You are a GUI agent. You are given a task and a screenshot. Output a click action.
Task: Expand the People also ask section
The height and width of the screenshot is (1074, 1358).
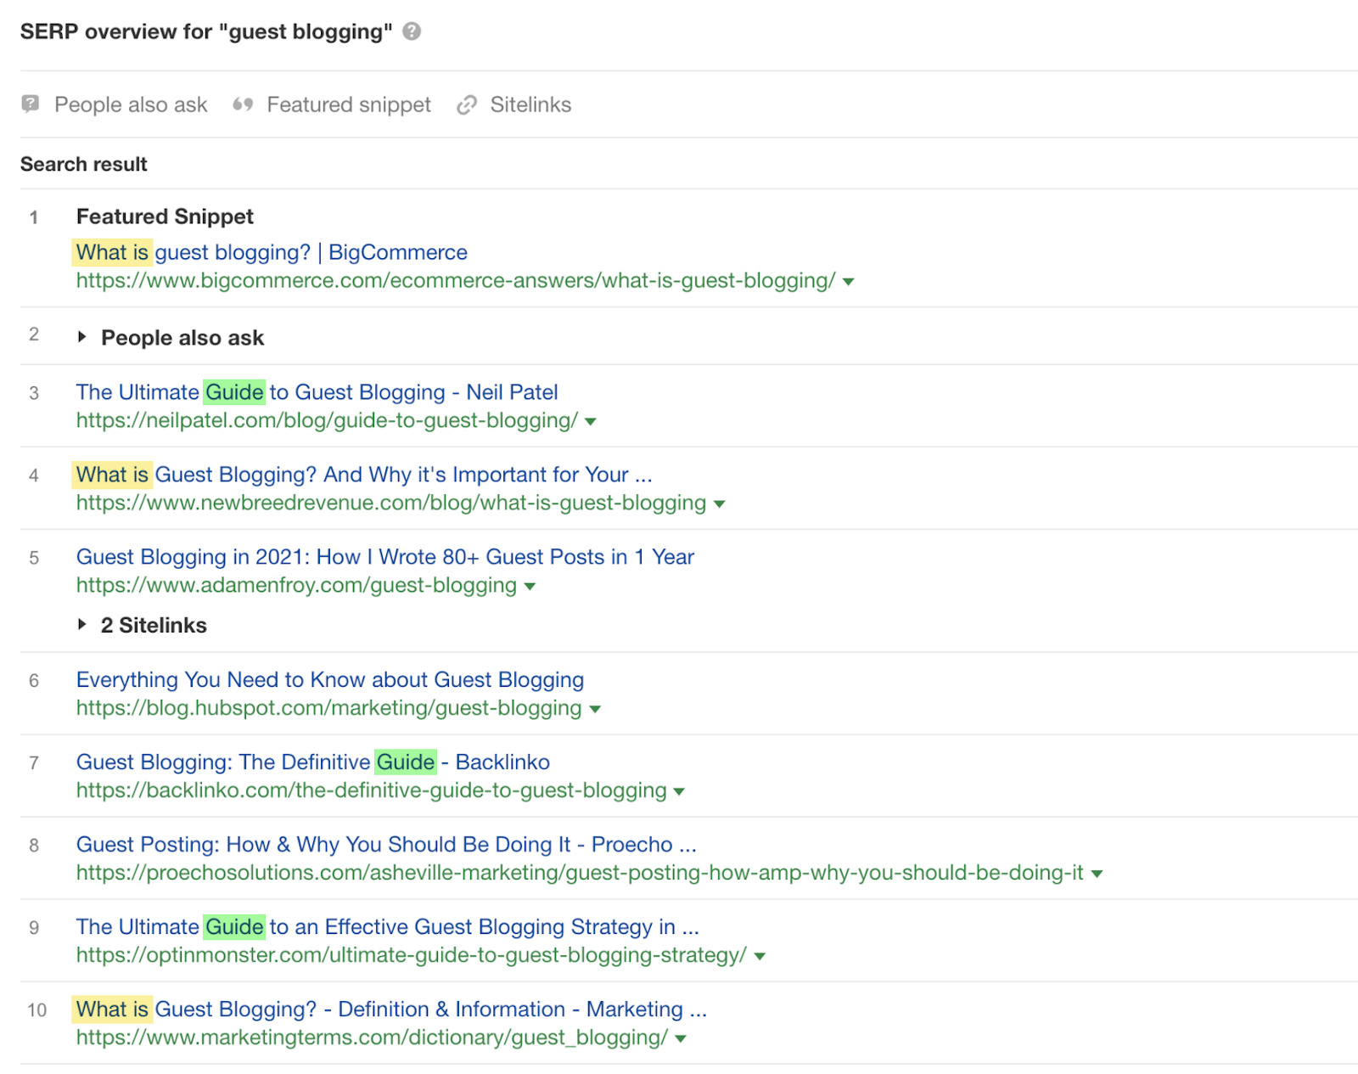point(82,336)
